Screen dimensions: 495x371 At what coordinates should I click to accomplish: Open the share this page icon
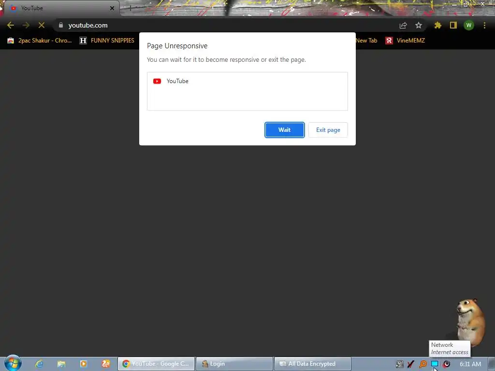click(x=403, y=25)
